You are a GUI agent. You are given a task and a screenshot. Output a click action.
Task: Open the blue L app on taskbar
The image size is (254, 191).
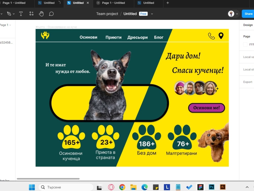(167, 187)
